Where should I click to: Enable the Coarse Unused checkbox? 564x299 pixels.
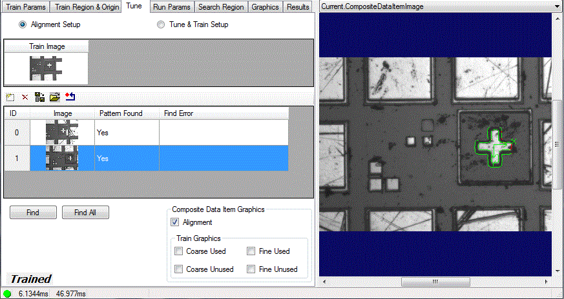coord(178,269)
